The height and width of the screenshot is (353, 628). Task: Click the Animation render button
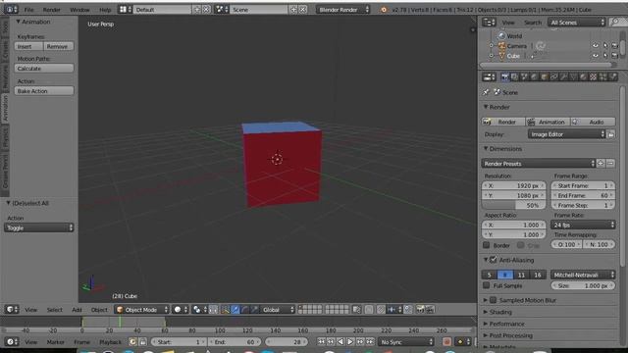pos(548,122)
